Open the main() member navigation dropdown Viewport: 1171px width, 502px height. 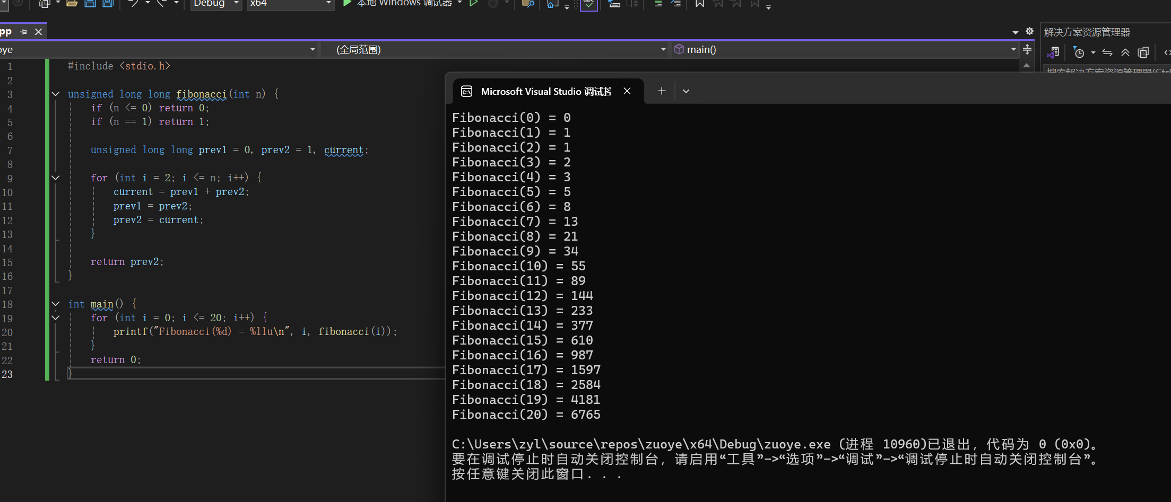pyautogui.click(x=845, y=49)
